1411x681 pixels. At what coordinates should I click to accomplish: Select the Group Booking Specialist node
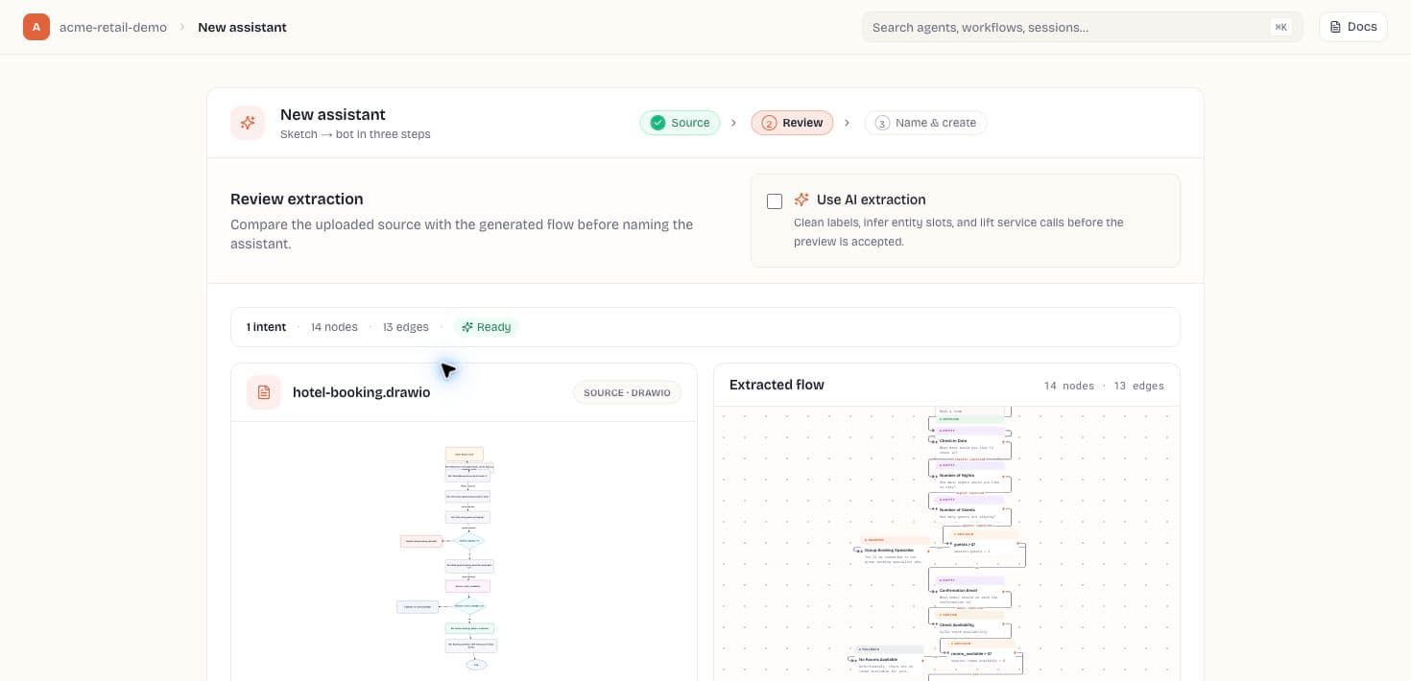(x=897, y=552)
